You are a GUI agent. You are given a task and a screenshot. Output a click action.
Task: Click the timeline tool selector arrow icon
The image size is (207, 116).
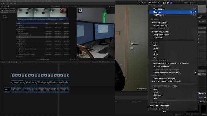coord(21,62)
